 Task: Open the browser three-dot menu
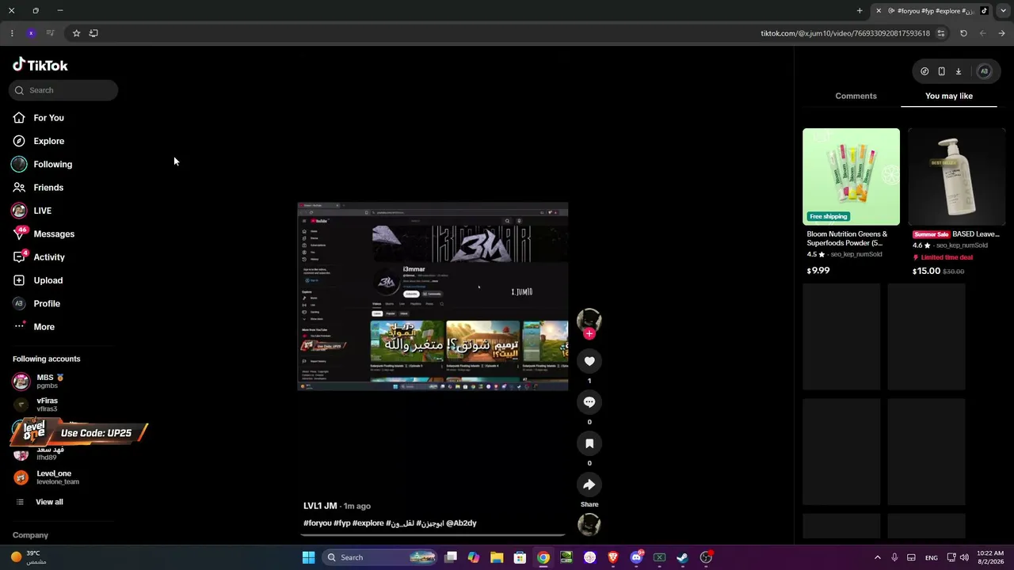click(12, 33)
